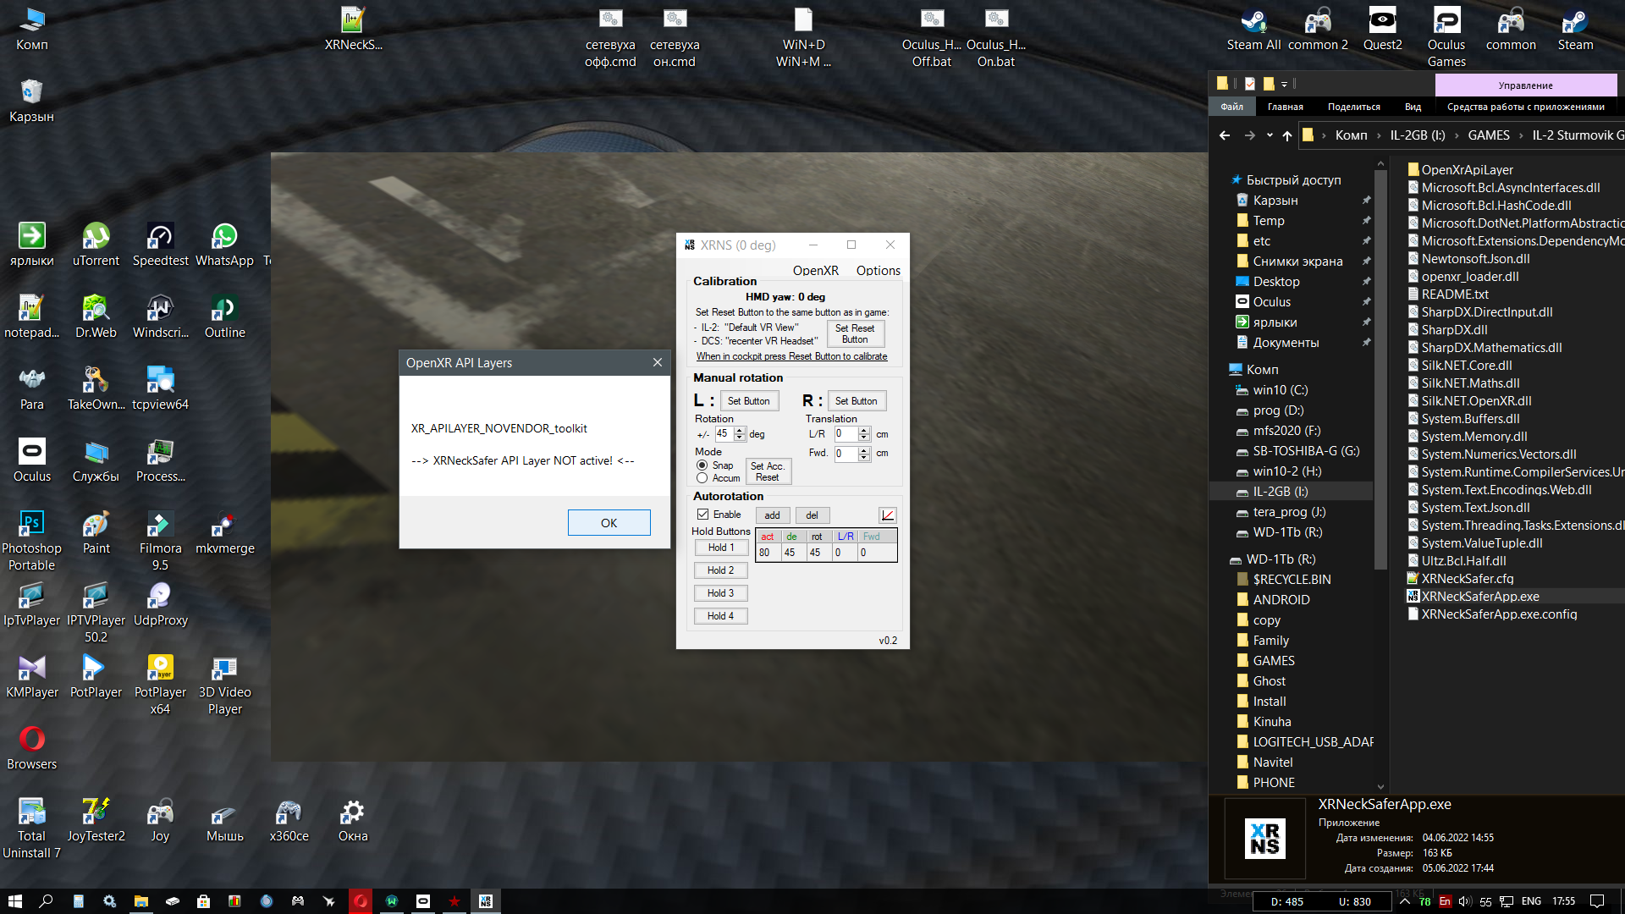Click the L/R translation spinner arrows
This screenshot has height=914, width=1625.
coord(864,434)
